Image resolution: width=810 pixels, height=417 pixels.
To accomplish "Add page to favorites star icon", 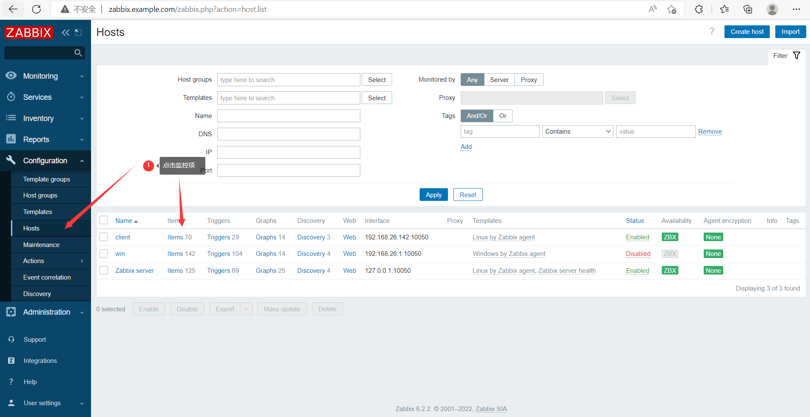I will click(672, 9).
